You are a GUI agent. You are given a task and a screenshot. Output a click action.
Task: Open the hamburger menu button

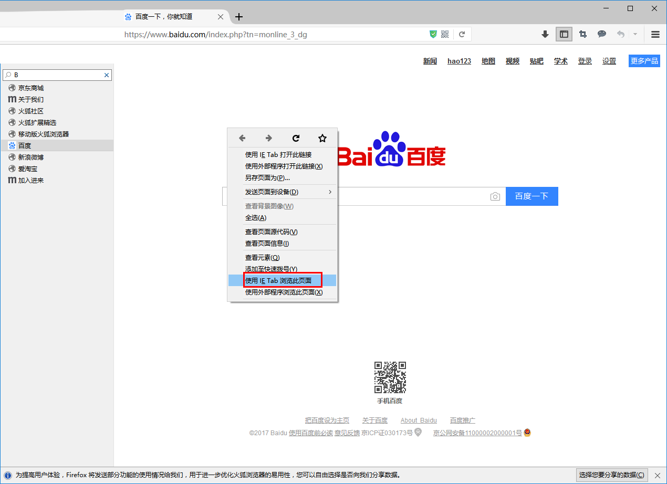coord(655,34)
